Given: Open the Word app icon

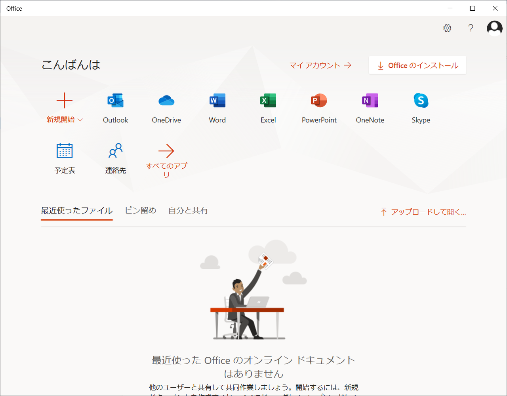Looking at the screenshot, I should pyautogui.click(x=217, y=101).
